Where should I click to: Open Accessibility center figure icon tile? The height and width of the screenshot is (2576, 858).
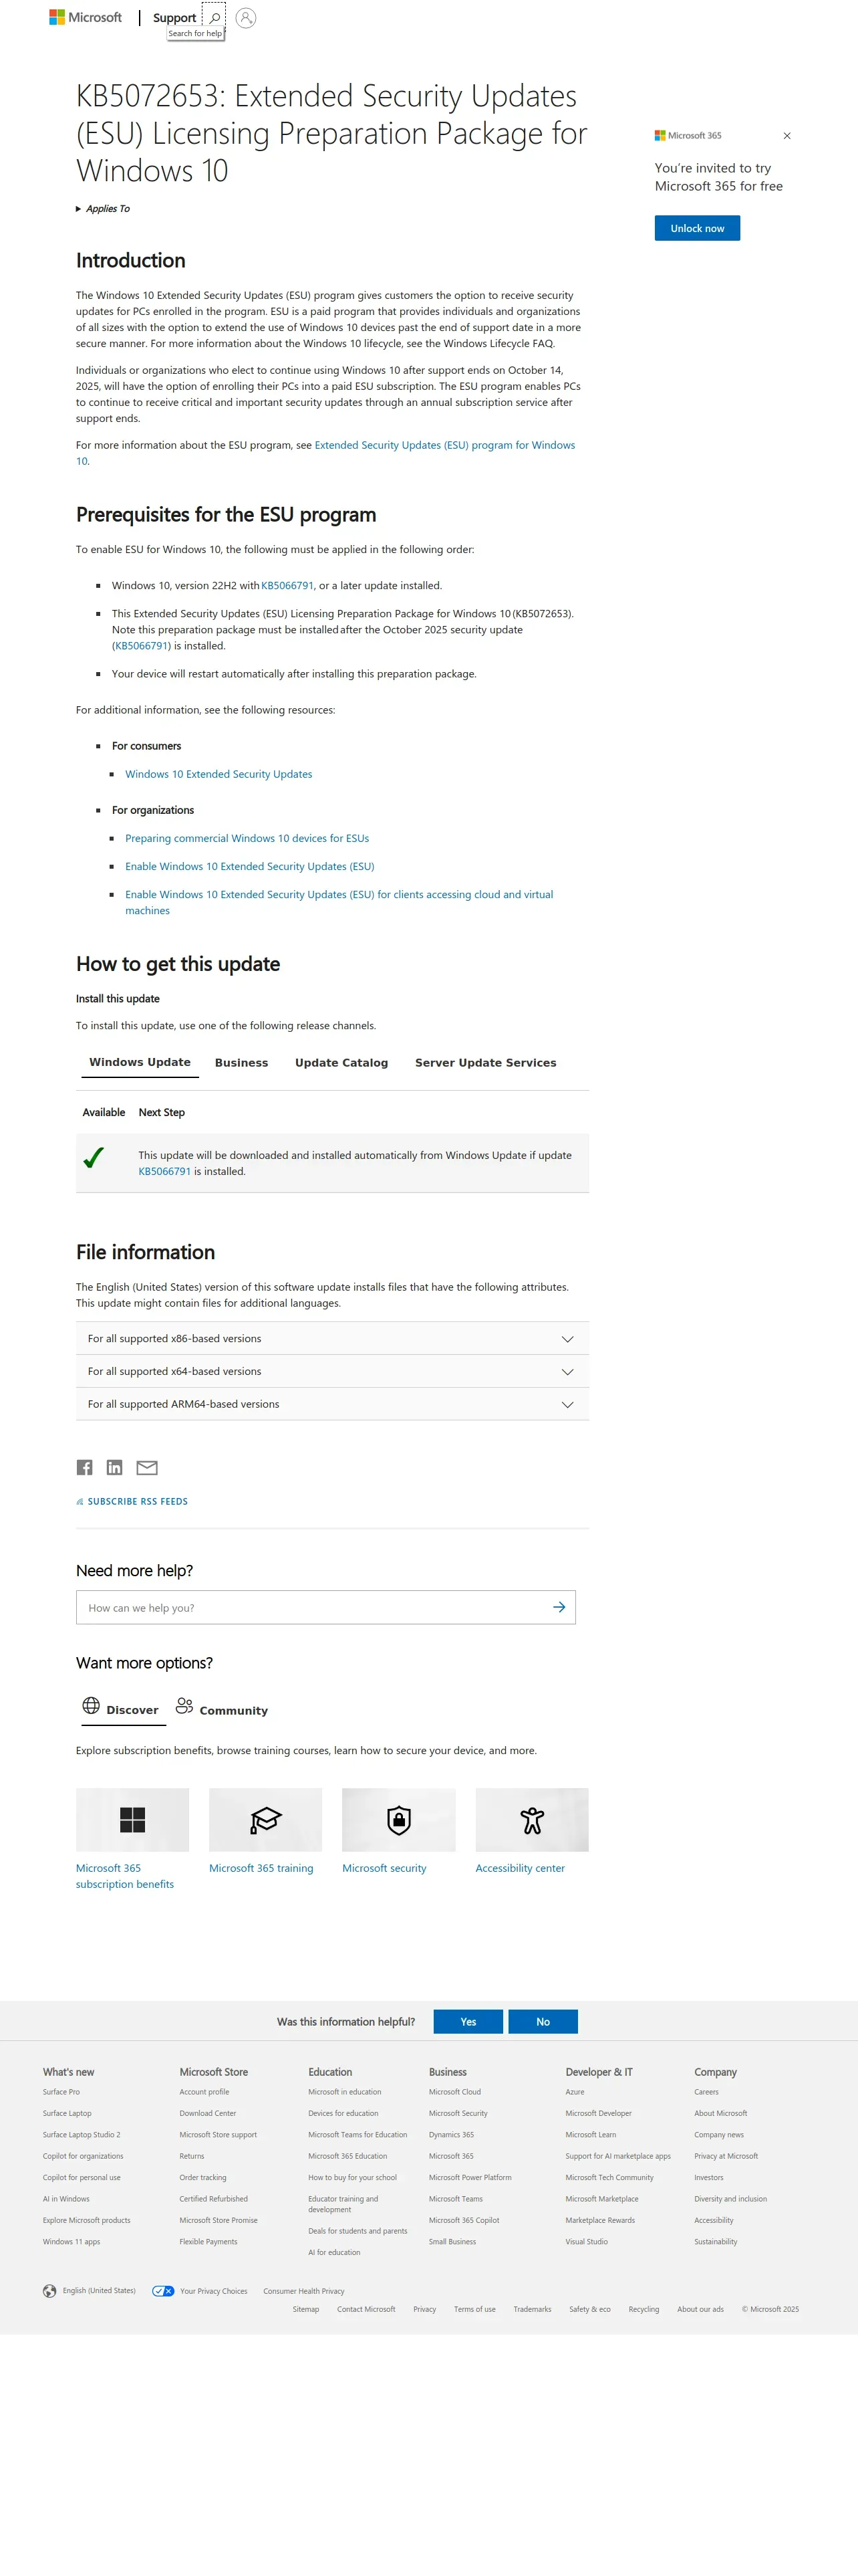(x=531, y=1819)
